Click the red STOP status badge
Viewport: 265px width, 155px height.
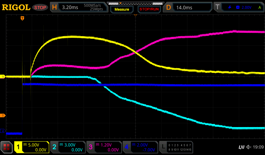coord(40,7)
